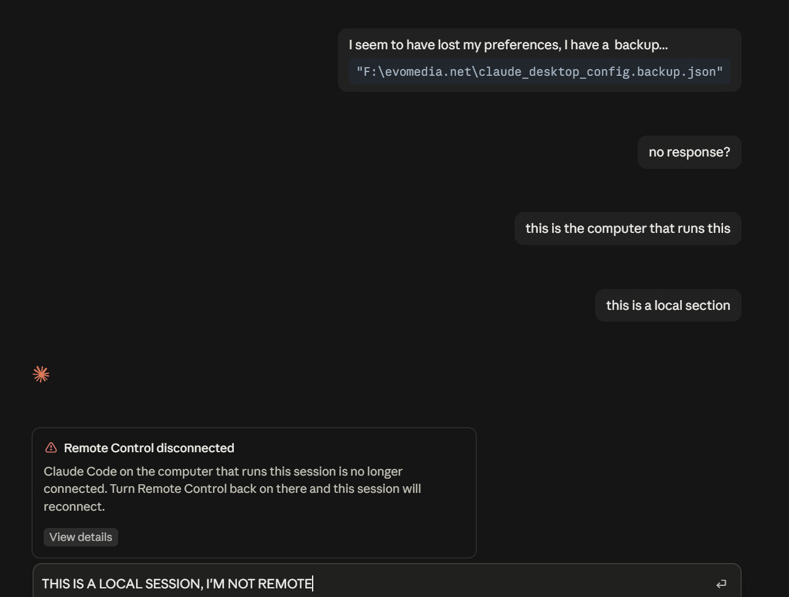Click the "this is a local section" message
The height and width of the screenshot is (597, 789).
[x=668, y=306]
